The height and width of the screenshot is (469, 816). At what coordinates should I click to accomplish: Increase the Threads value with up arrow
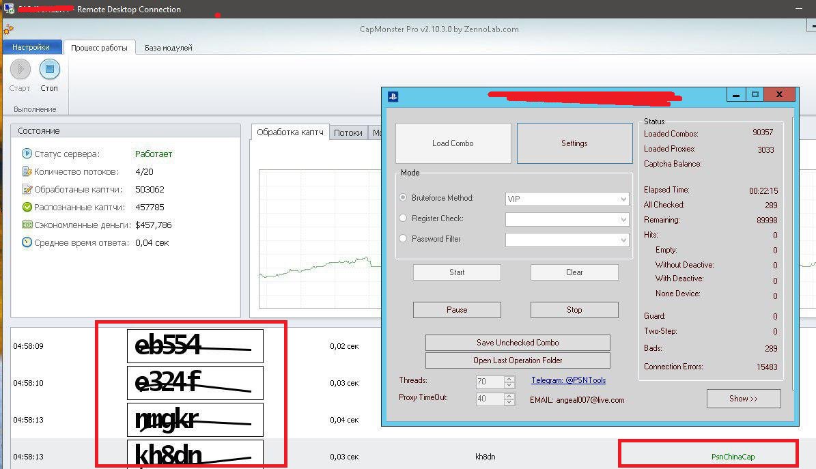(x=509, y=378)
